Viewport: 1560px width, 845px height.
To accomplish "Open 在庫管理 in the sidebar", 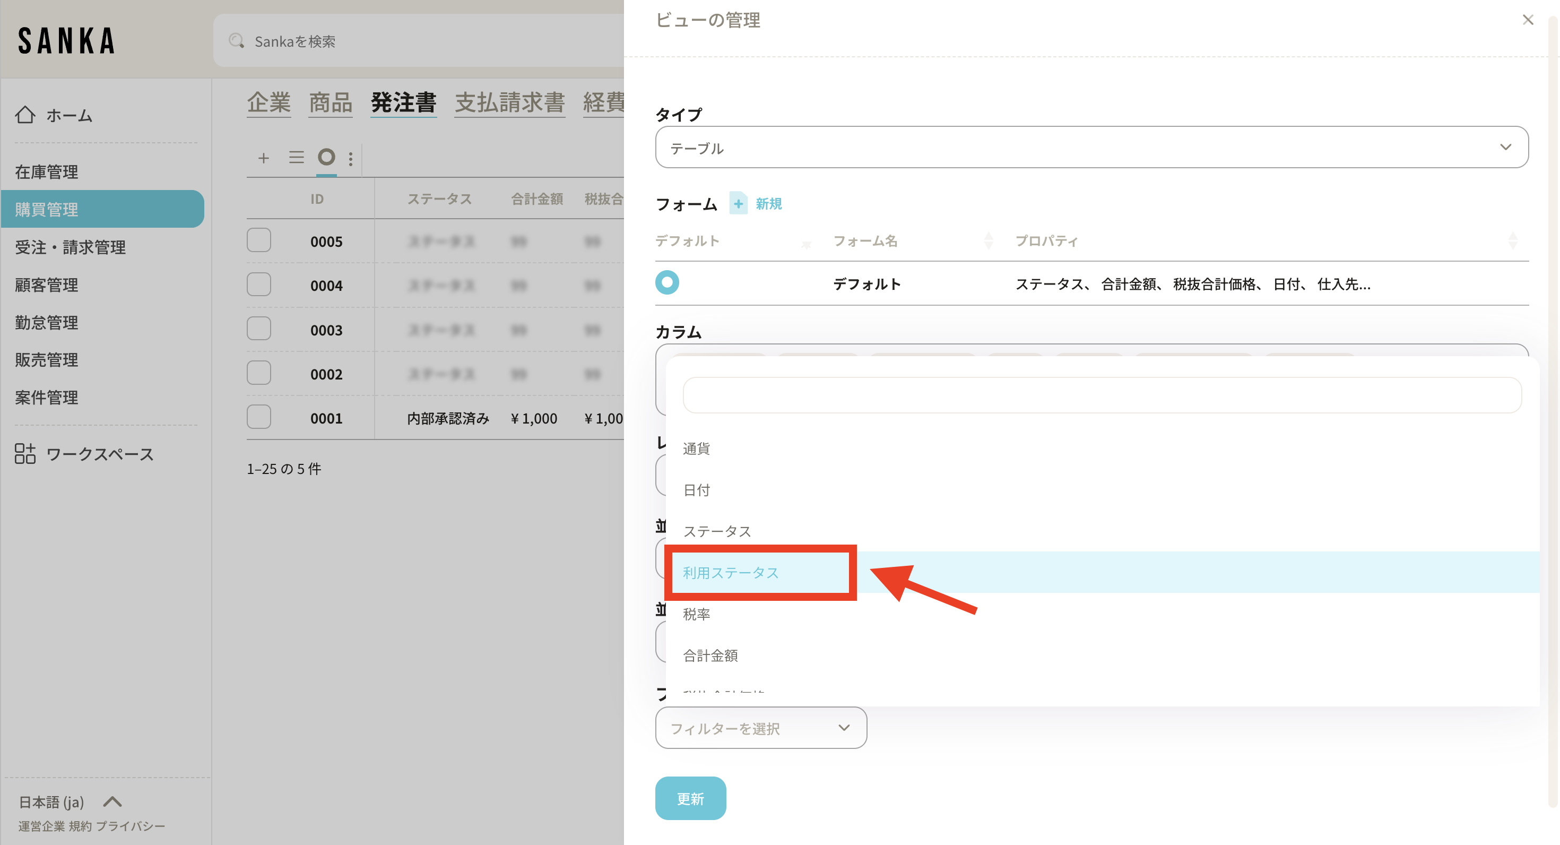I will (x=47, y=172).
